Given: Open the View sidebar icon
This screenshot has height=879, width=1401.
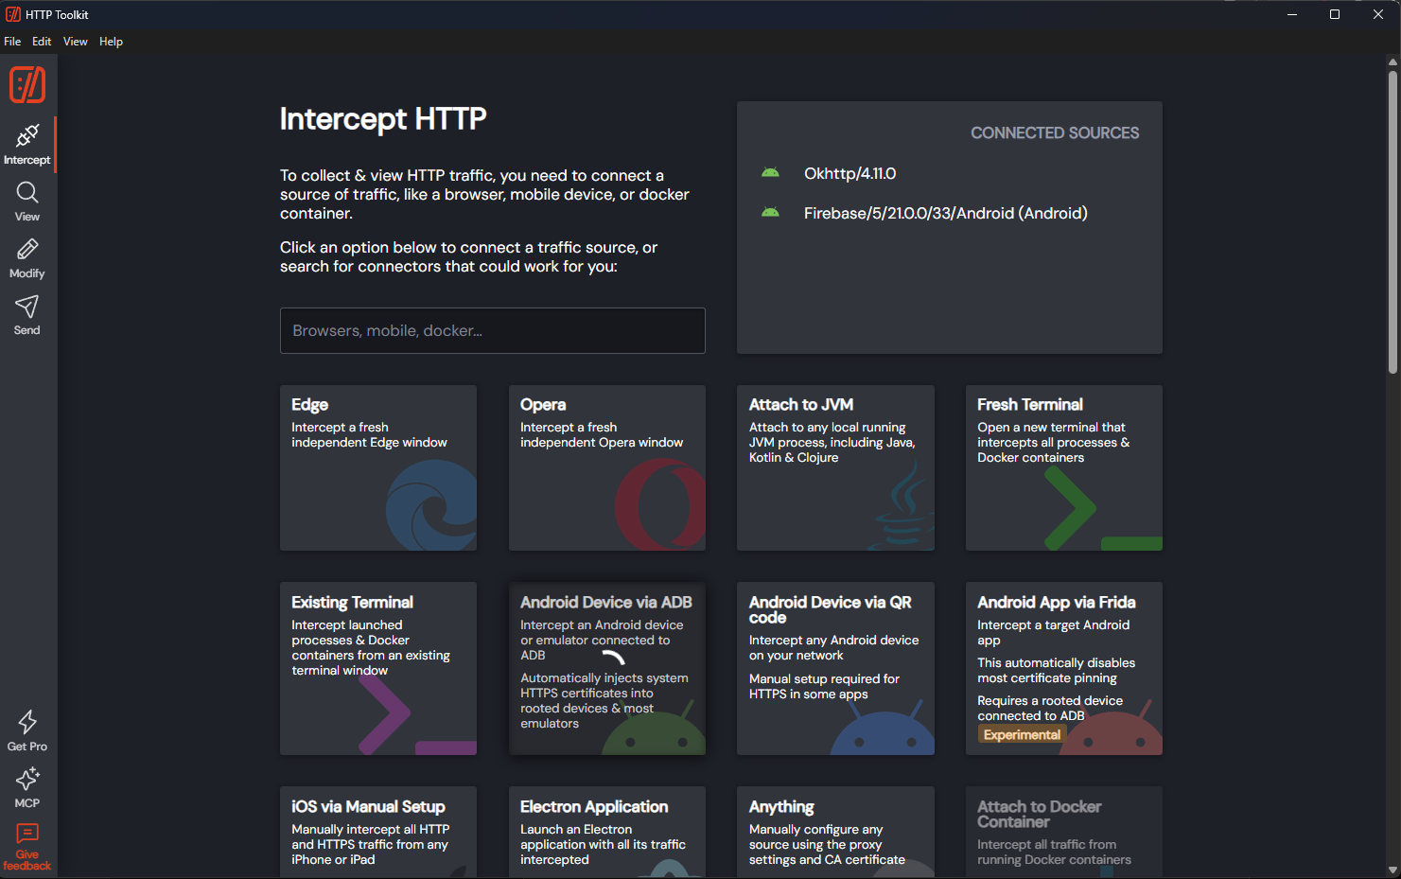Looking at the screenshot, I should tap(27, 193).
